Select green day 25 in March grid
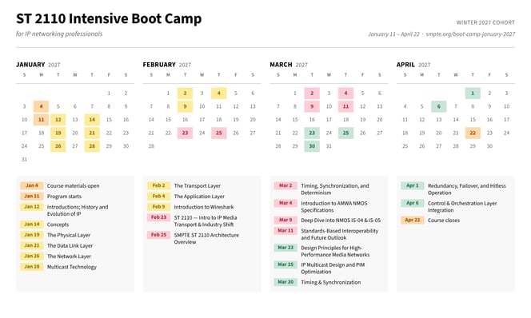The height and width of the screenshot is (318, 531). 345,133
